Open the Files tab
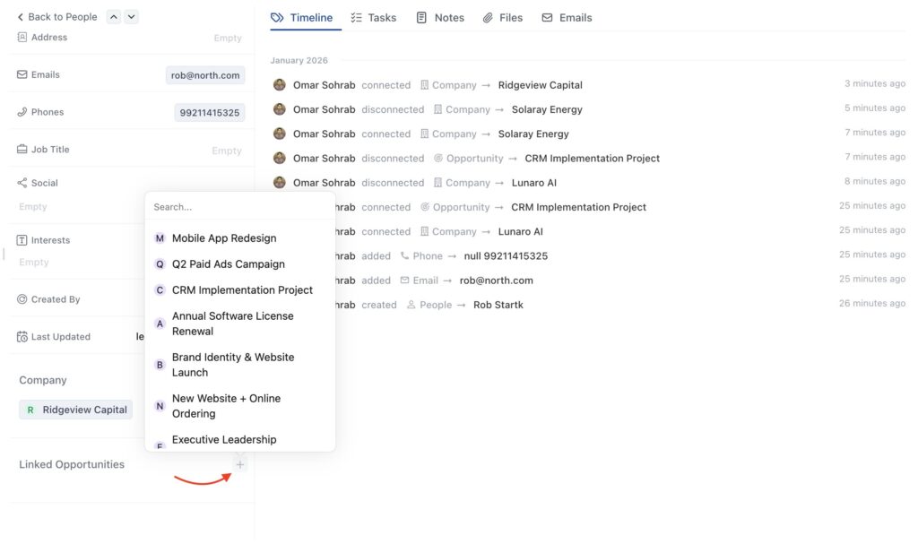 coord(502,18)
